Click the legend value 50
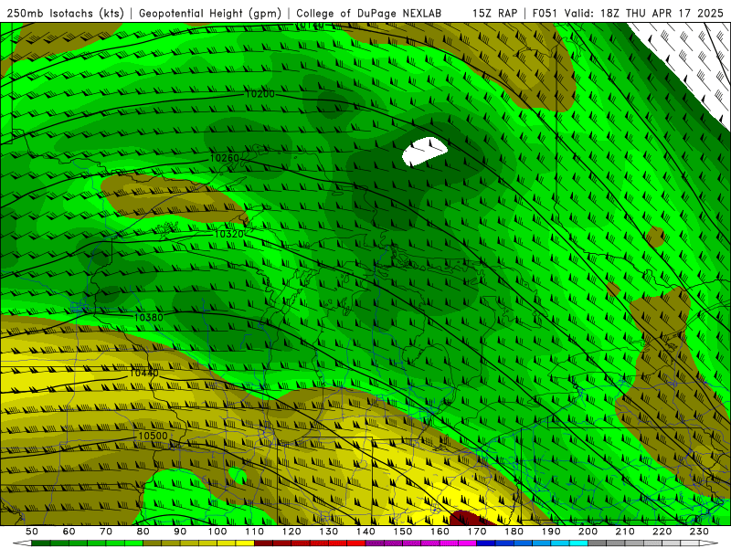This screenshot has width=731, height=548. click(x=32, y=532)
